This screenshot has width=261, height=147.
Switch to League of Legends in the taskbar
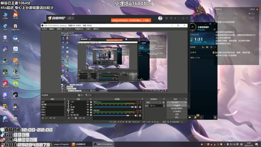[x=60, y=144]
